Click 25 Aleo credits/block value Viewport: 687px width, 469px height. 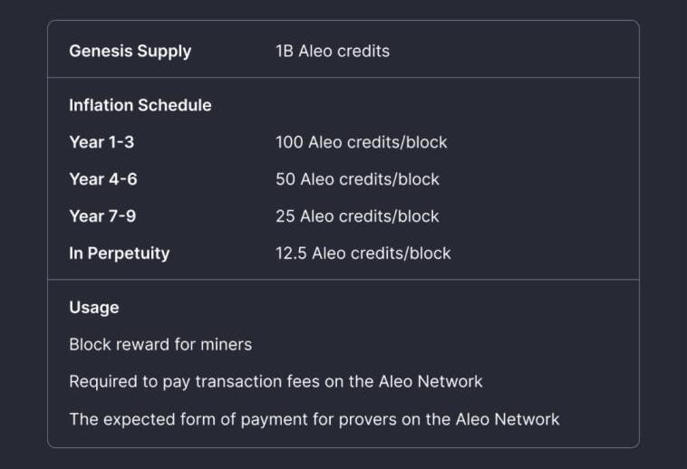357,216
